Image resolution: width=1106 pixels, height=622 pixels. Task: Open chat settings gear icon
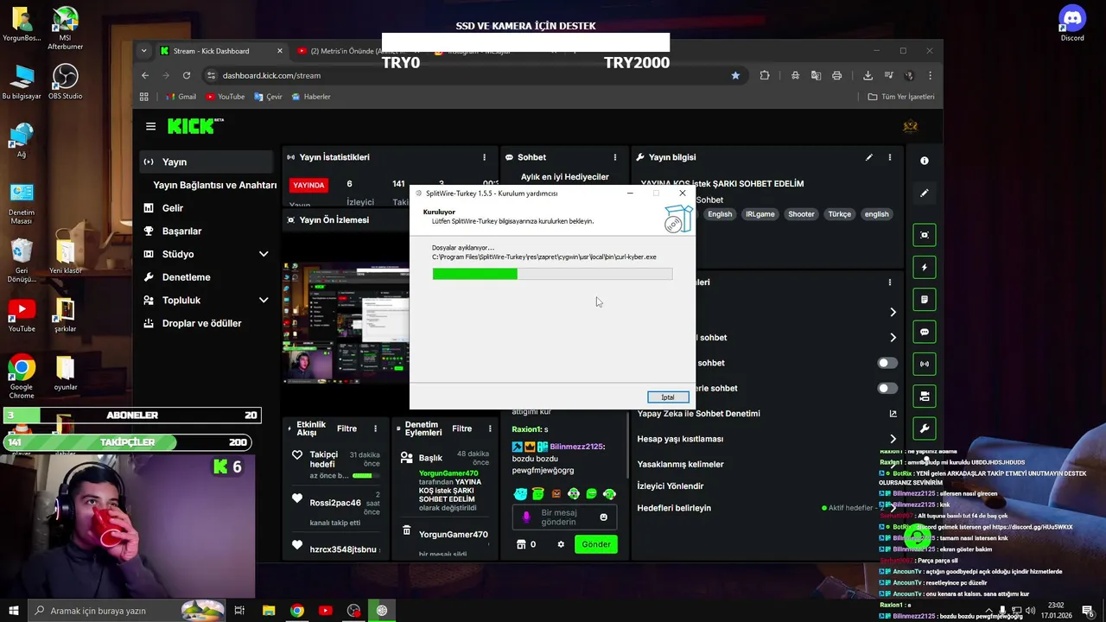[x=561, y=544]
